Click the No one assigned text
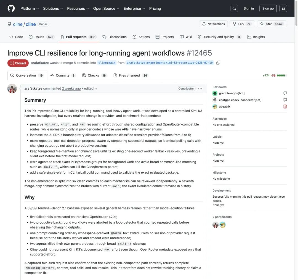298x280 pixels. point(223,125)
